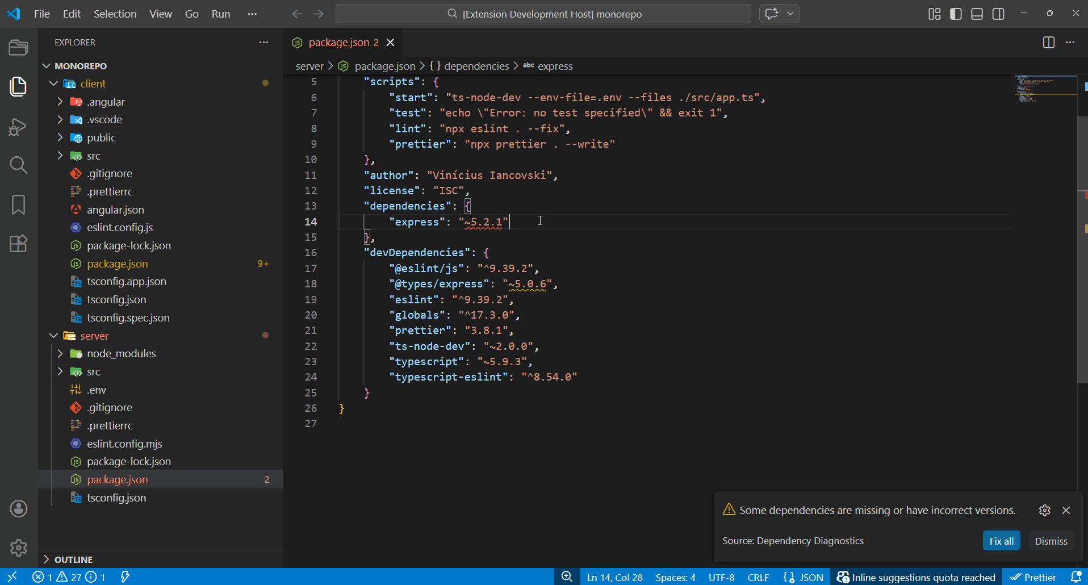Click the command center search box
Screen dimensions: 1088x585
tap(543, 14)
